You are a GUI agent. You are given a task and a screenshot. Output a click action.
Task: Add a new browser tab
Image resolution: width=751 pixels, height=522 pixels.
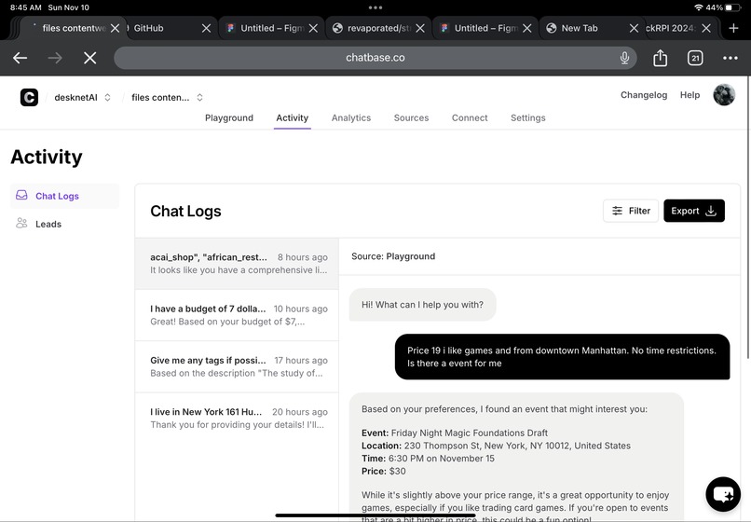click(733, 28)
